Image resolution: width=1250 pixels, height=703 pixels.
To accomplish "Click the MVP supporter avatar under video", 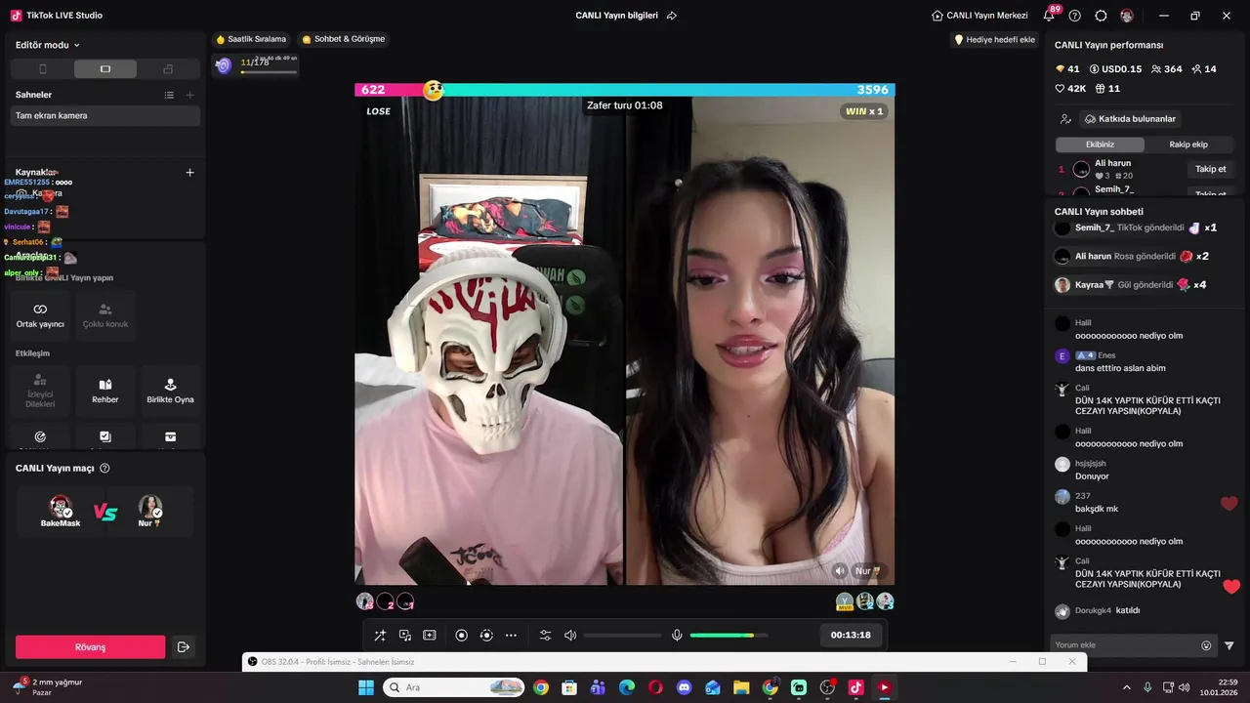I will tap(845, 601).
